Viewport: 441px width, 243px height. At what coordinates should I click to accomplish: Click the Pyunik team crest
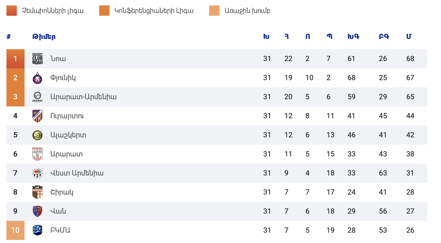coord(37,78)
